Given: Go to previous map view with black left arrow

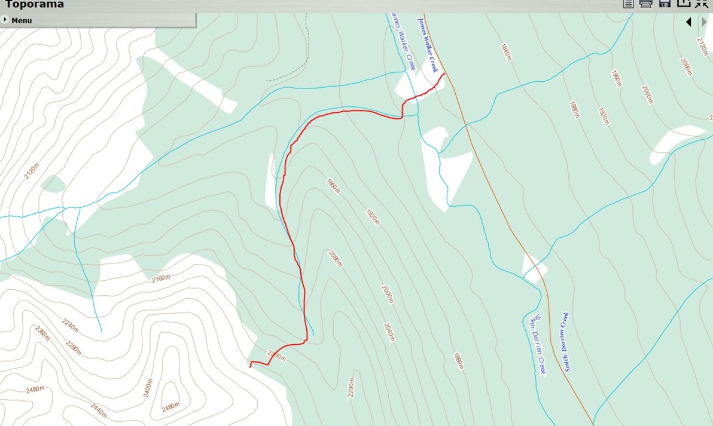Looking at the screenshot, I should [688, 22].
